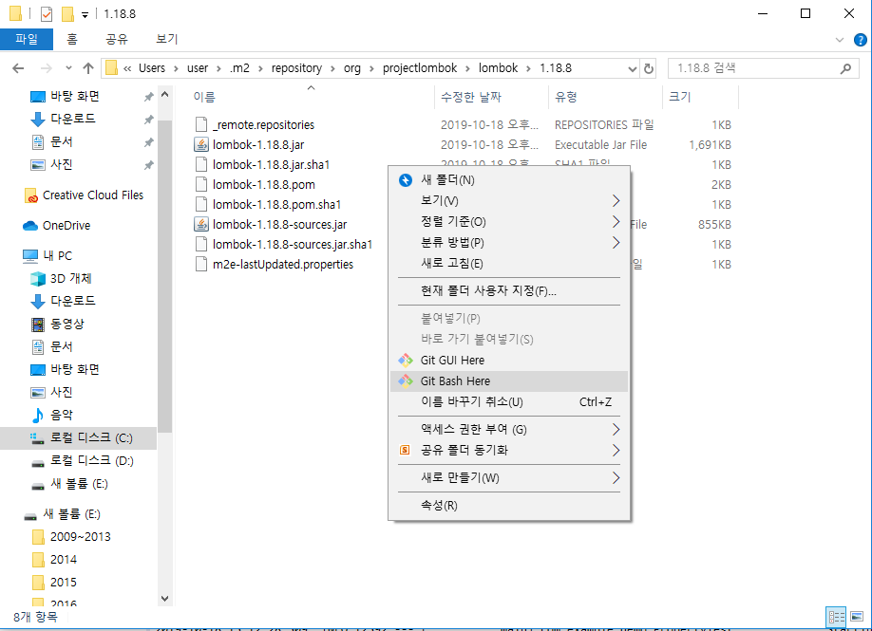Open the recent locations dropdown arrow
The height and width of the screenshot is (631, 872).
68,68
